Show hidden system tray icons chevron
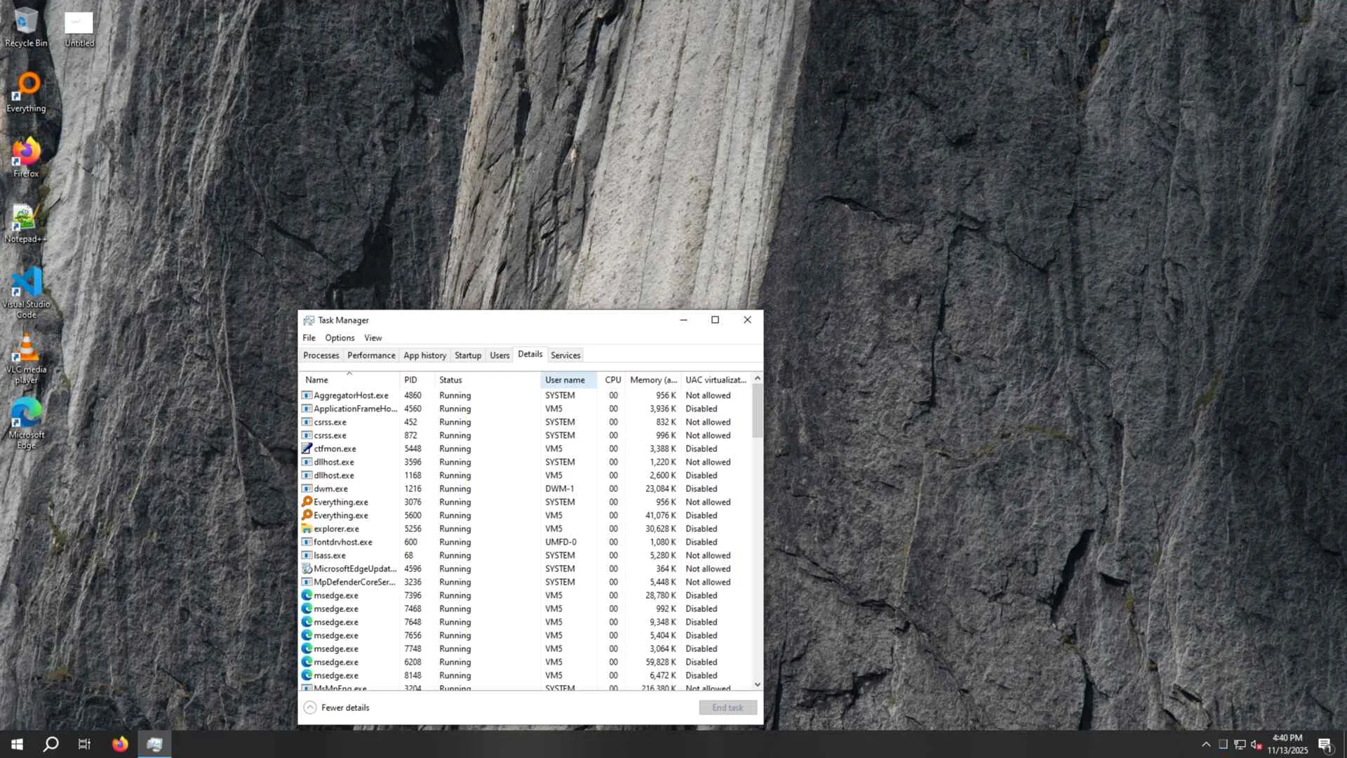This screenshot has width=1347, height=758. (1206, 745)
